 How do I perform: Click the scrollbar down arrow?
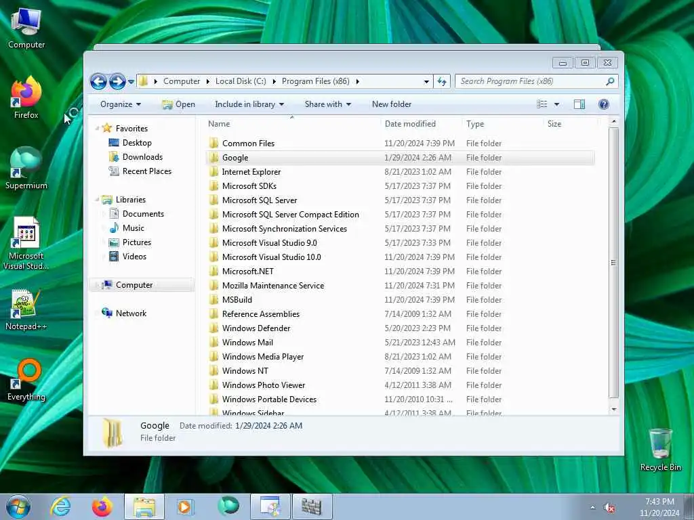coord(613,410)
